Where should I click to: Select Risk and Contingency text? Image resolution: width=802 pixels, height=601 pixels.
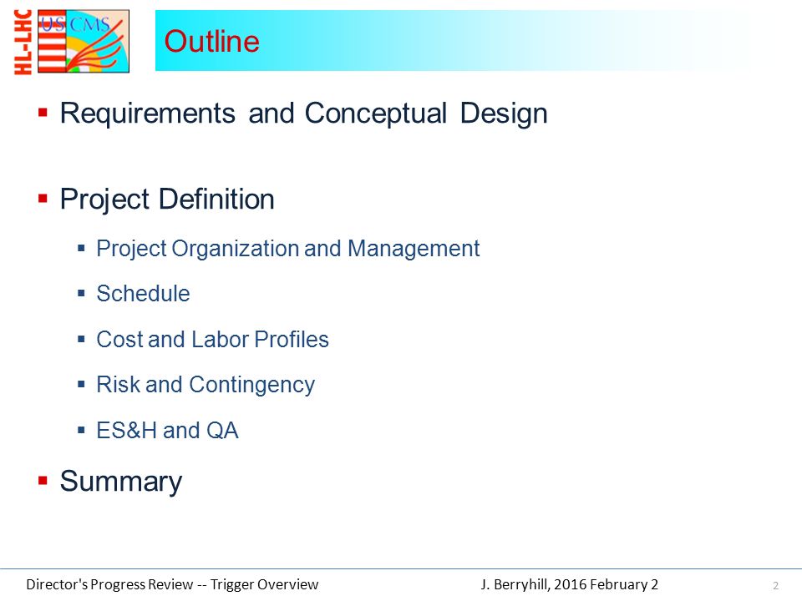click(x=206, y=386)
